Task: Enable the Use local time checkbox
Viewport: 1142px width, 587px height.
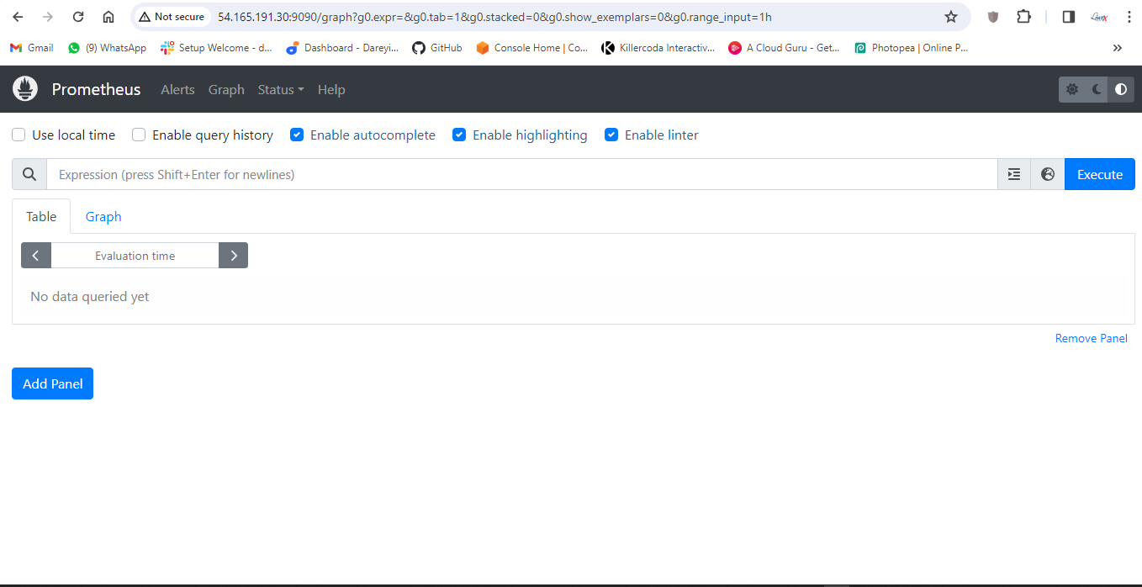Action: 19,135
